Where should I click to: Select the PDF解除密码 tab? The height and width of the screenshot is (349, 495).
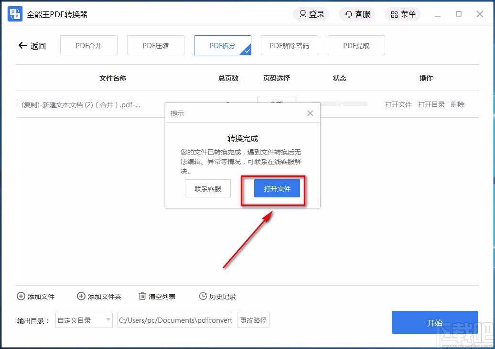tap(290, 45)
